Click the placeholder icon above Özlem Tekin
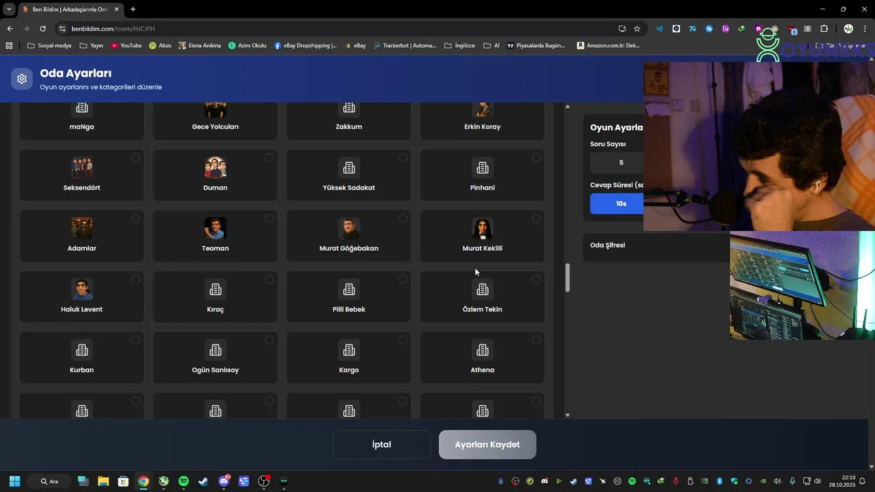 pos(483,289)
